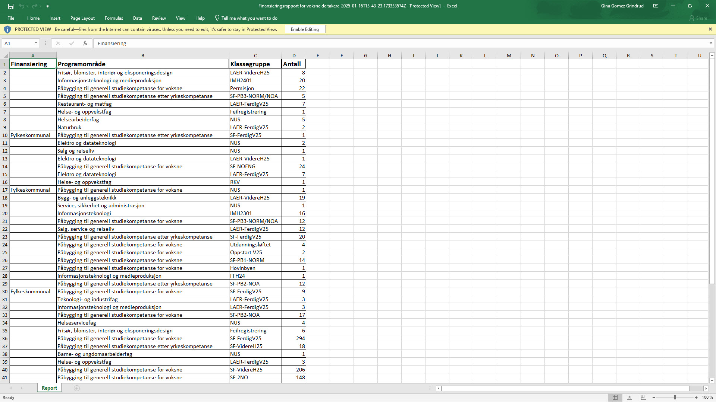Click the formula bar showing Finansiering
716x402 pixels.
pos(401,43)
